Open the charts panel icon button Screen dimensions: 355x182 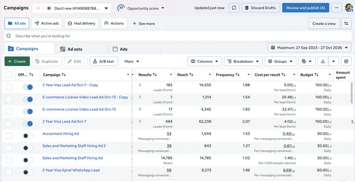(346, 61)
